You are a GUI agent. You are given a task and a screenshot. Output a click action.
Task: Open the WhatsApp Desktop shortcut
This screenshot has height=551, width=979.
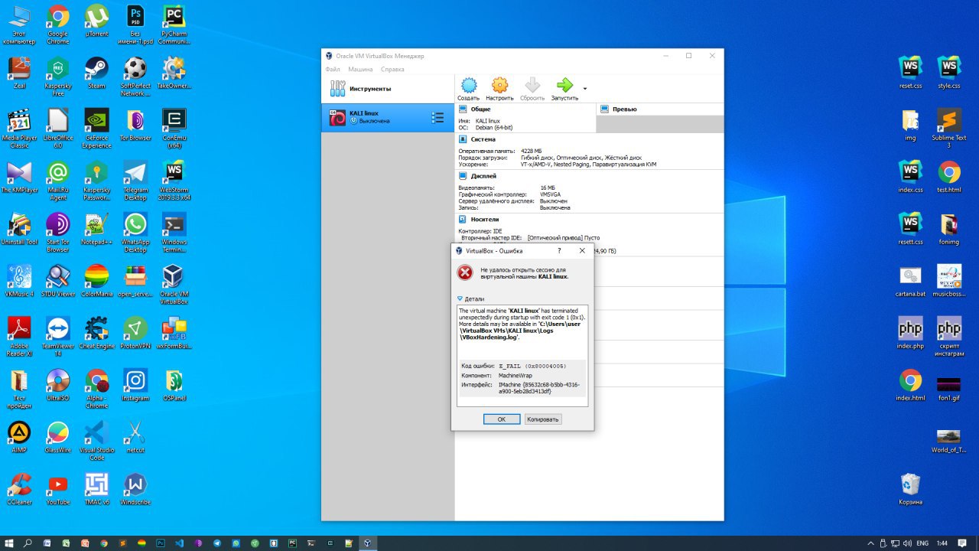[135, 232]
